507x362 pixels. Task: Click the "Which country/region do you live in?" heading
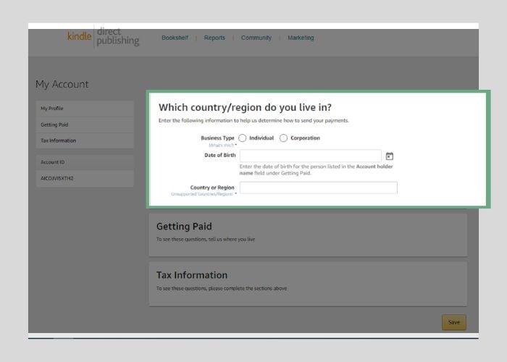click(x=245, y=107)
